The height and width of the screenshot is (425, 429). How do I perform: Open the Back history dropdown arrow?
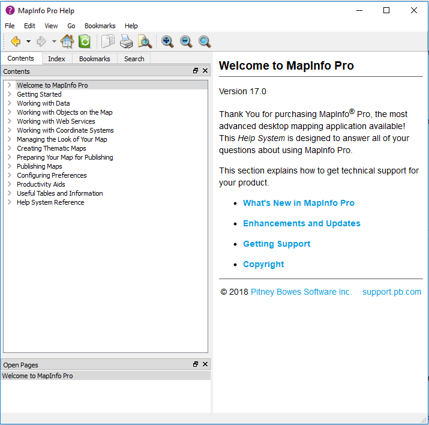click(28, 41)
